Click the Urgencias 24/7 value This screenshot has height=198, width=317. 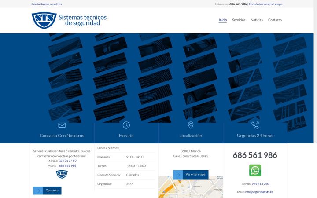(x=129, y=184)
